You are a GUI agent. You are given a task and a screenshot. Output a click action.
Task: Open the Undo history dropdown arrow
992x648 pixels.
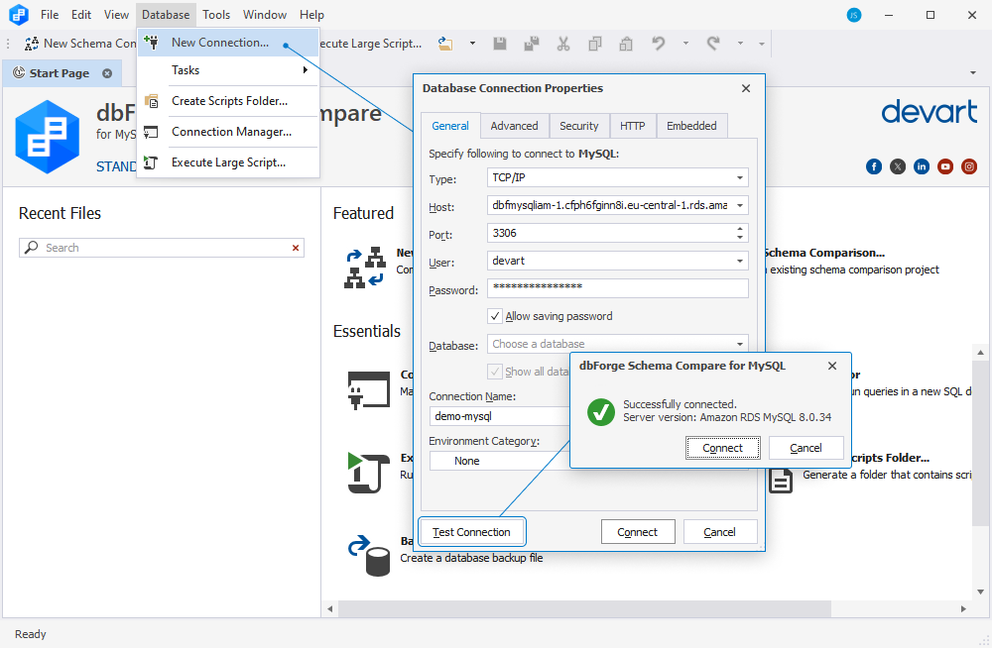685,44
